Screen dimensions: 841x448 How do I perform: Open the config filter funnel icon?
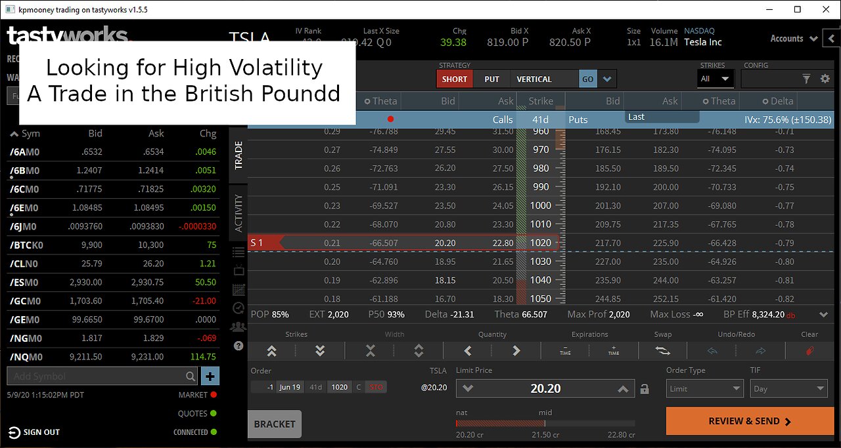(807, 79)
